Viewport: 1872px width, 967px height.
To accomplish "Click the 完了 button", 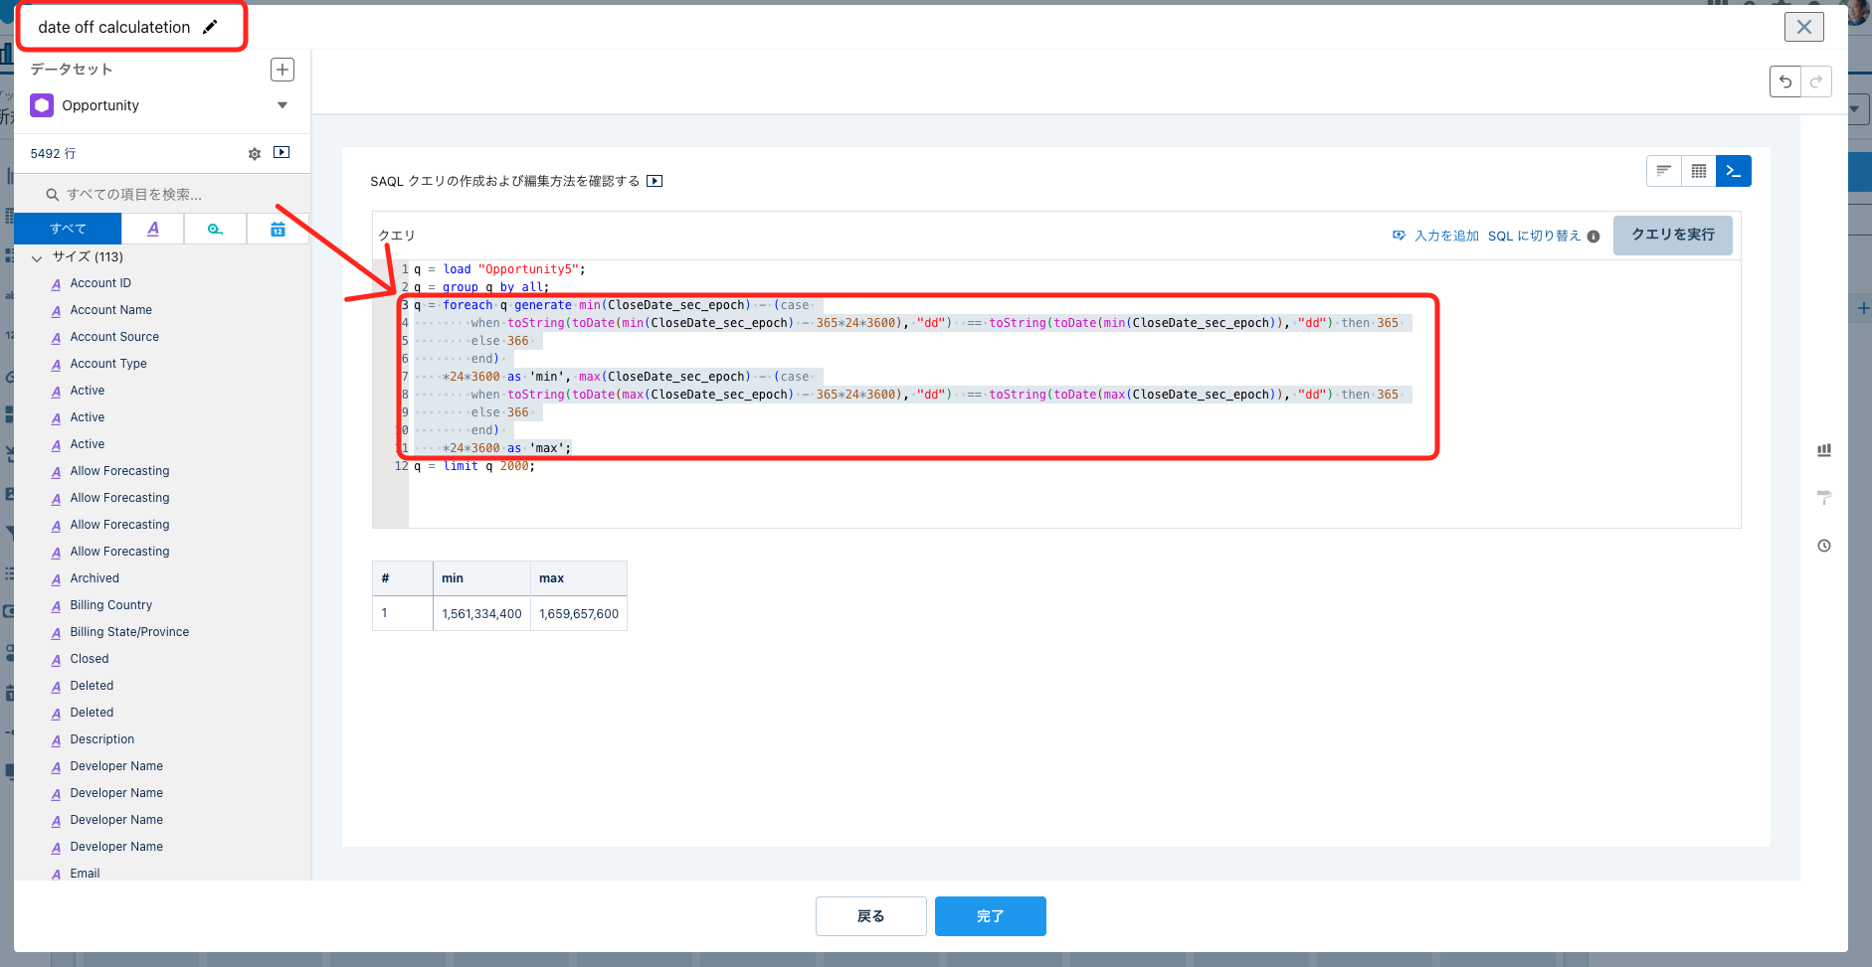I will pyautogui.click(x=991, y=916).
